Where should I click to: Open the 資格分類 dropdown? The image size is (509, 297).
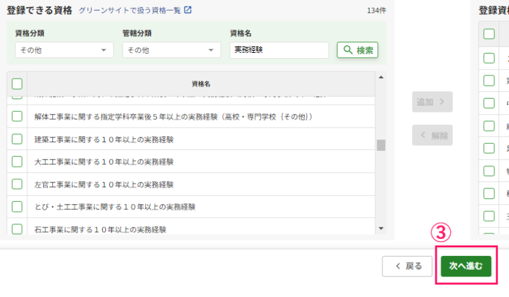[x=64, y=50]
